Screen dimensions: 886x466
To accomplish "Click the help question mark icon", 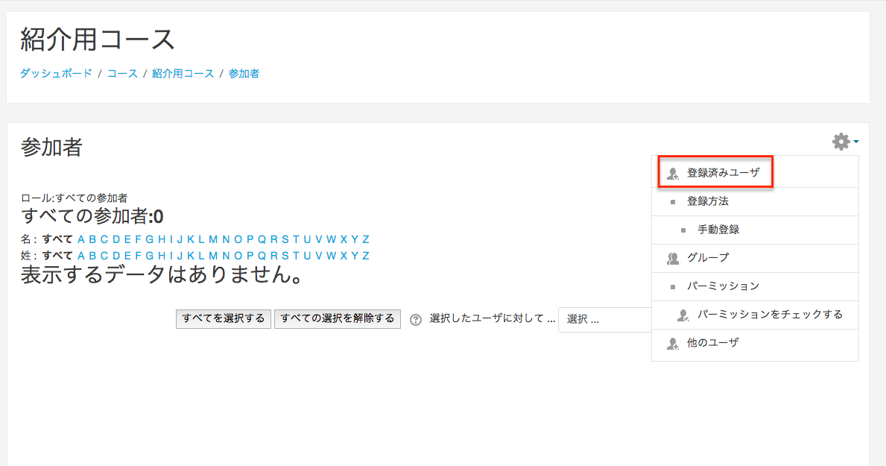I will point(416,319).
